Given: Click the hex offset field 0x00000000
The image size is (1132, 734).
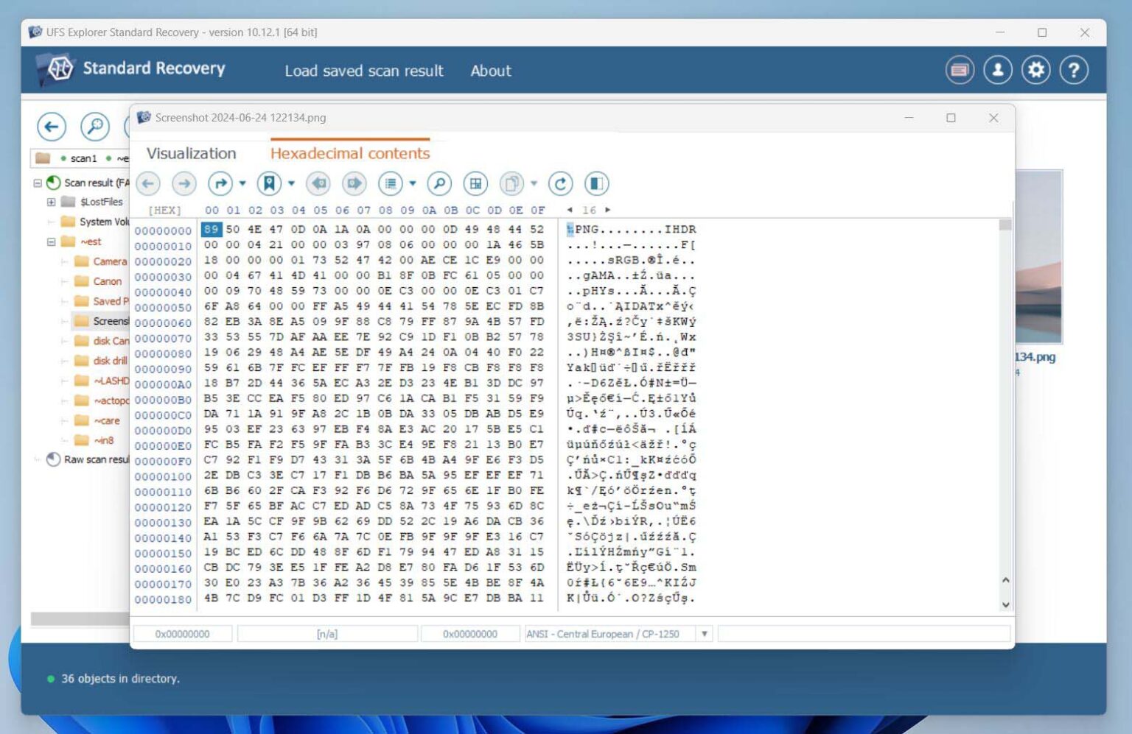Looking at the screenshot, I should click(182, 634).
